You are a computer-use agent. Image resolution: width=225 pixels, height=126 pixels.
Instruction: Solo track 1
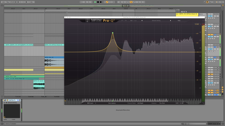click(x=215, y=14)
